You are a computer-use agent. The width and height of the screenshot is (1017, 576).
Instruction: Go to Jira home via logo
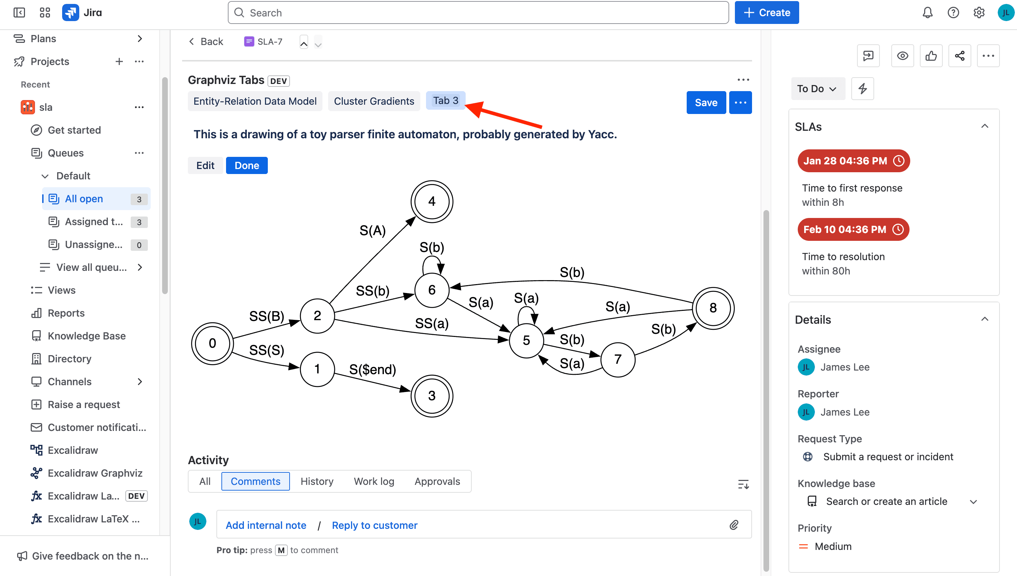coord(82,13)
